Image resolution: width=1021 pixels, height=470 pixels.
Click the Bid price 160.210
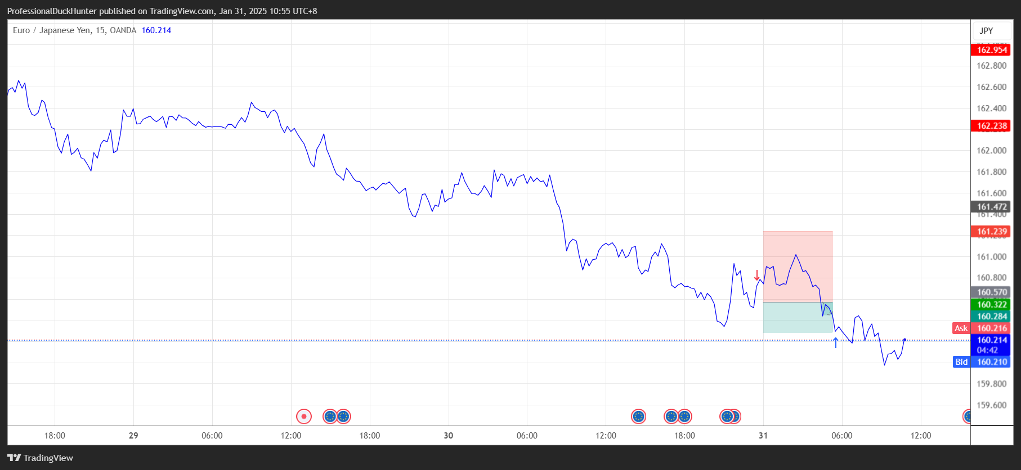tap(991, 362)
